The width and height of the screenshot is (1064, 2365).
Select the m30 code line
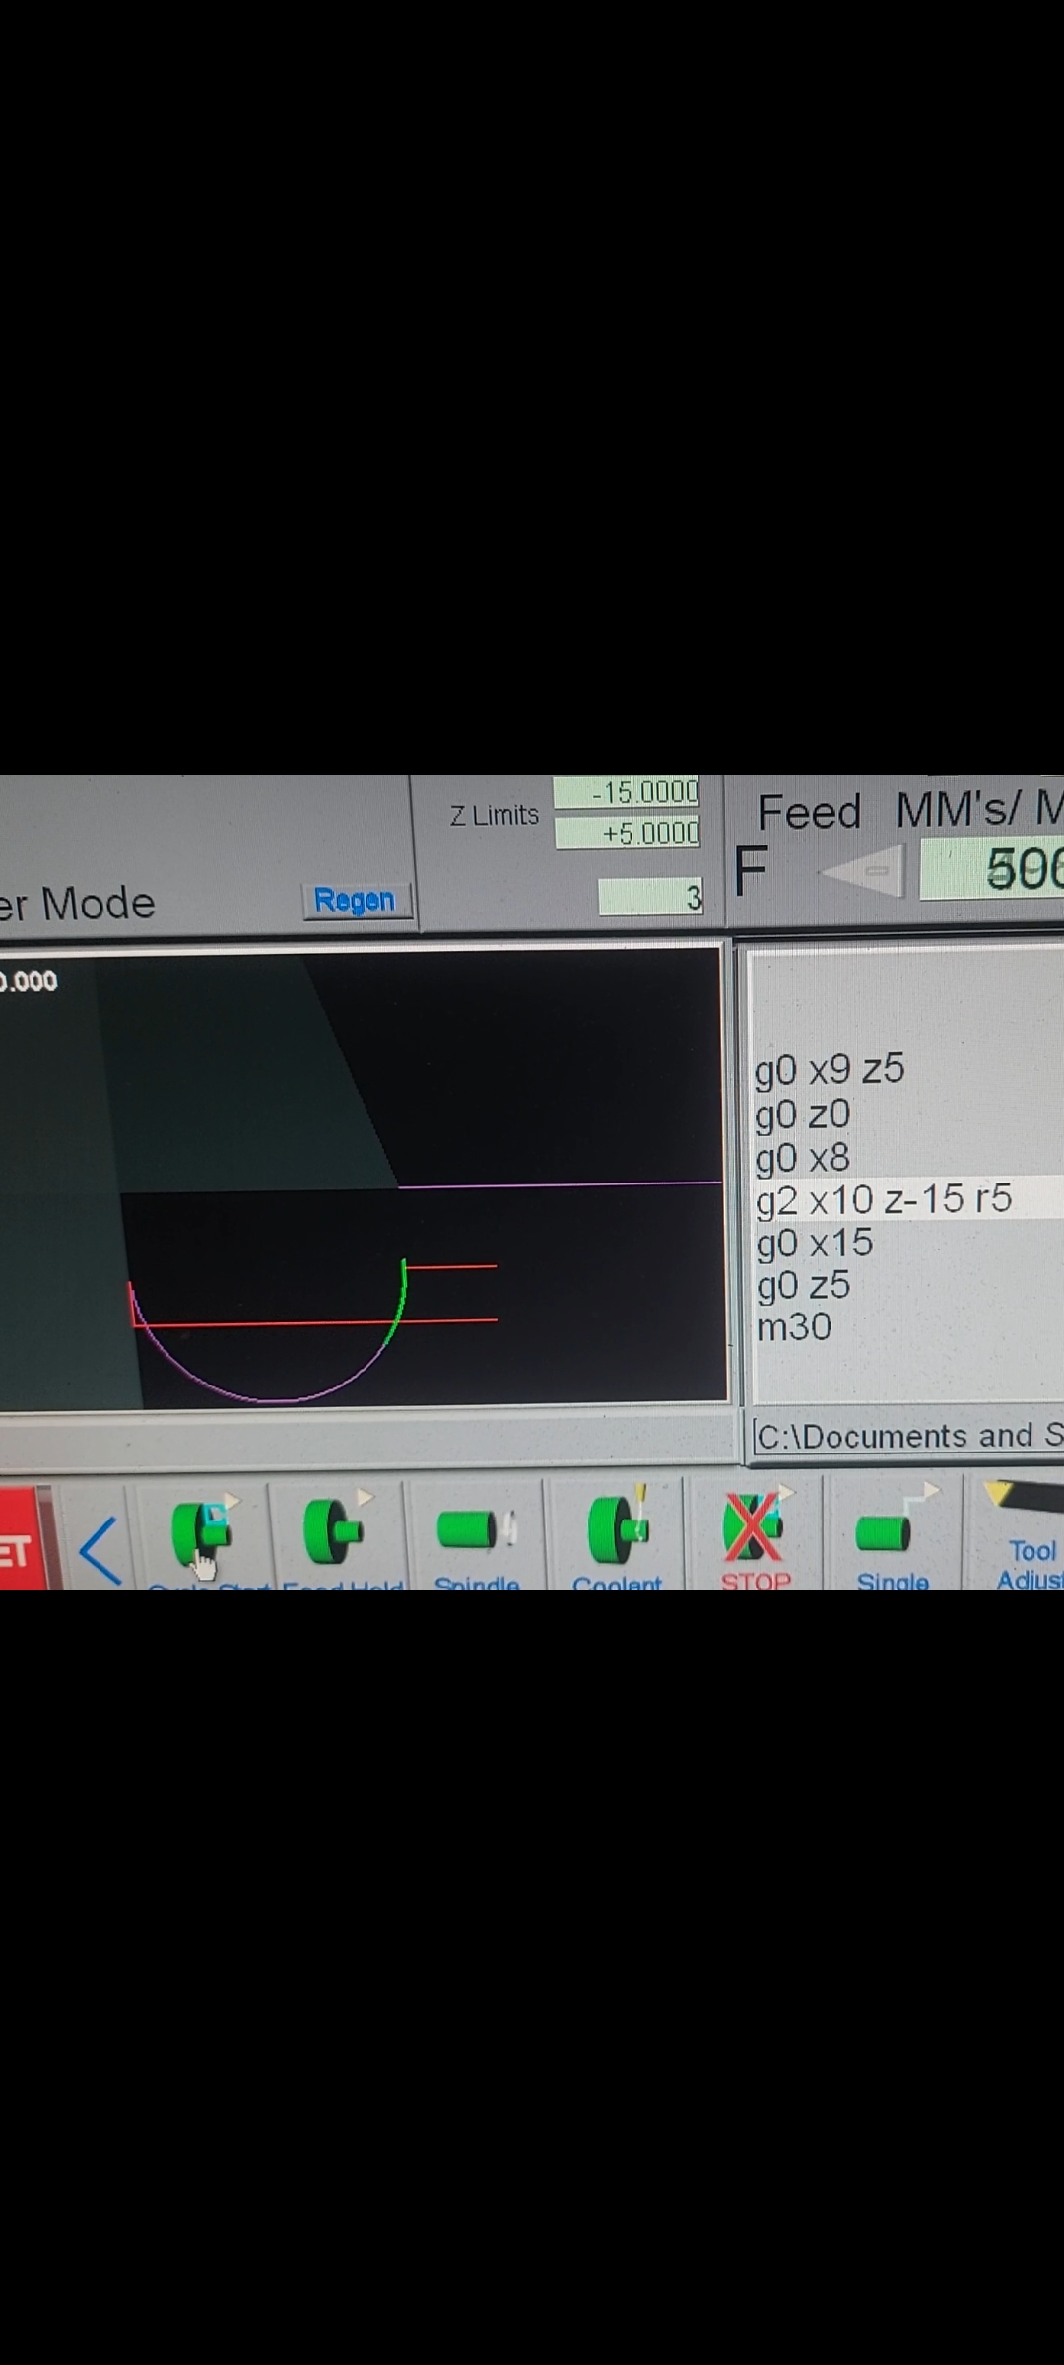click(x=794, y=1327)
